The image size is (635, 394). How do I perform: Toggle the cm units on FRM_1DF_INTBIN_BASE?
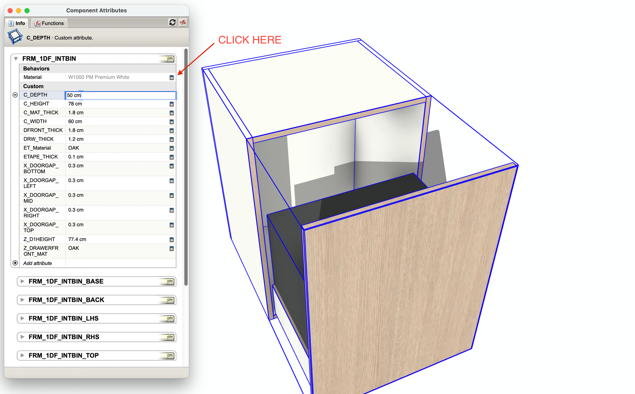click(167, 282)
